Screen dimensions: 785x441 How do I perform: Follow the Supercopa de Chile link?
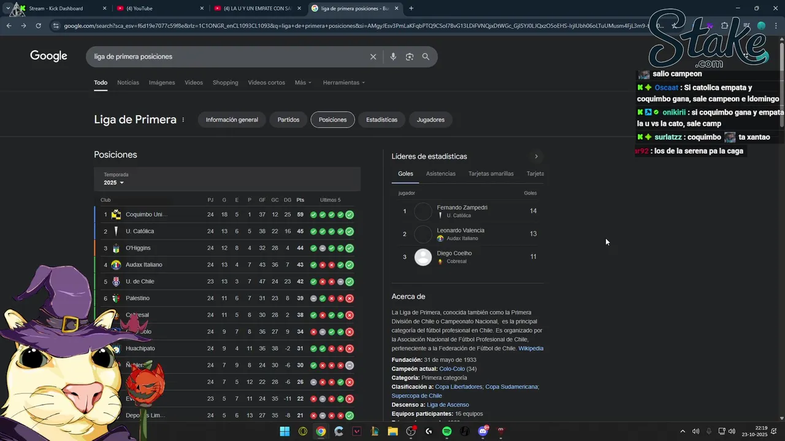(x=417, y=396)
